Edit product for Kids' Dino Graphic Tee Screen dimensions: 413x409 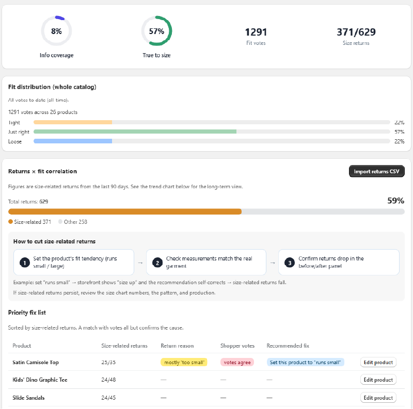click(378, 380)
